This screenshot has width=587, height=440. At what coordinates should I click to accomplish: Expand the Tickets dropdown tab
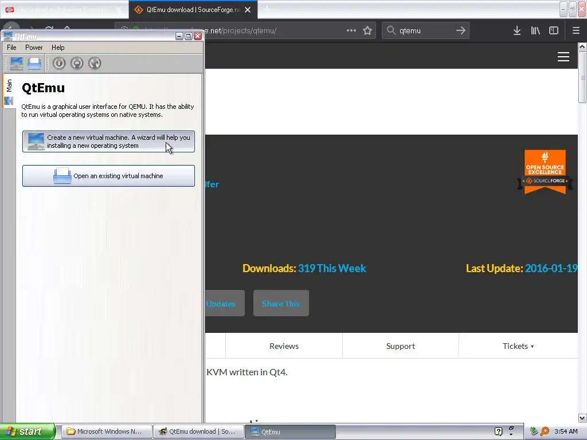518,346
